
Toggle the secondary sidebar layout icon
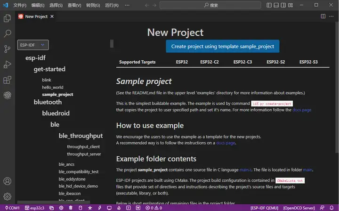[283, 5]
